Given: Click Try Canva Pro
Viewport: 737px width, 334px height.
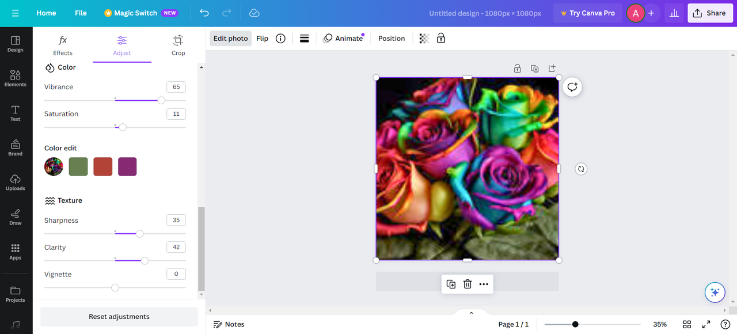Looking at the screenshot, I should pyautogui.click(x=588, y=13).
